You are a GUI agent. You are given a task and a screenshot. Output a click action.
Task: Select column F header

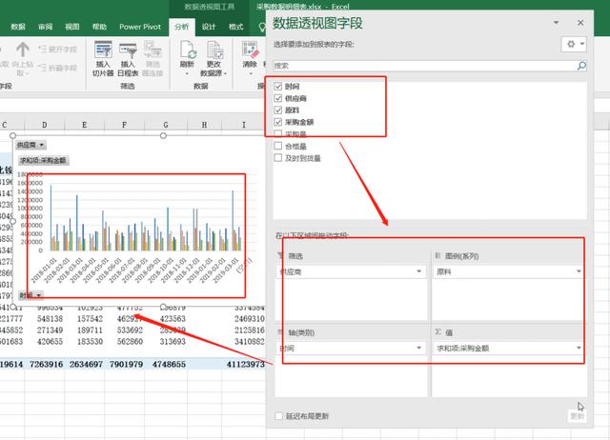coord(124,125)
